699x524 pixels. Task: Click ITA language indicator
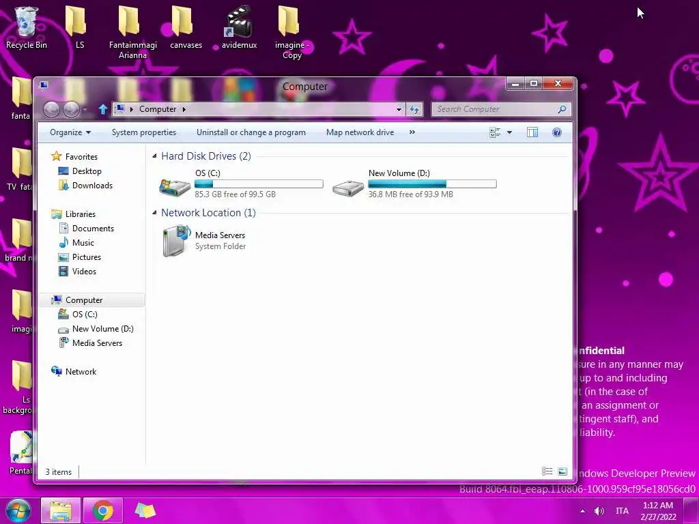click(x=622, y=511)
